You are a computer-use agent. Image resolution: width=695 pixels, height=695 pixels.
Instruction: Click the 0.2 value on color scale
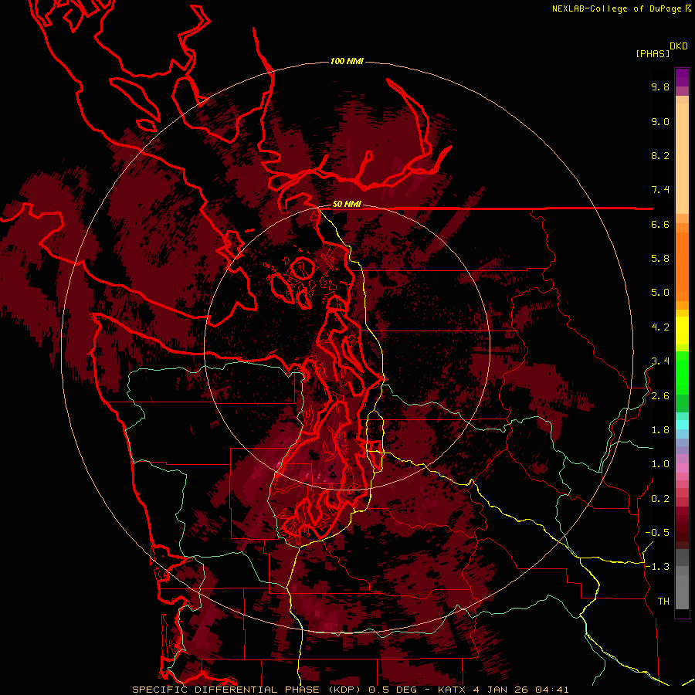[660, 499]
